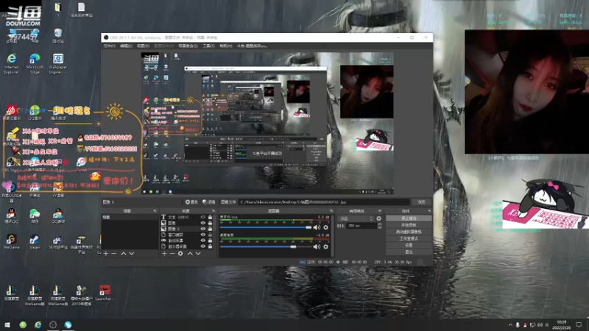Click the 工作室模式 button
589x331 pixels.
pos(409,238)
